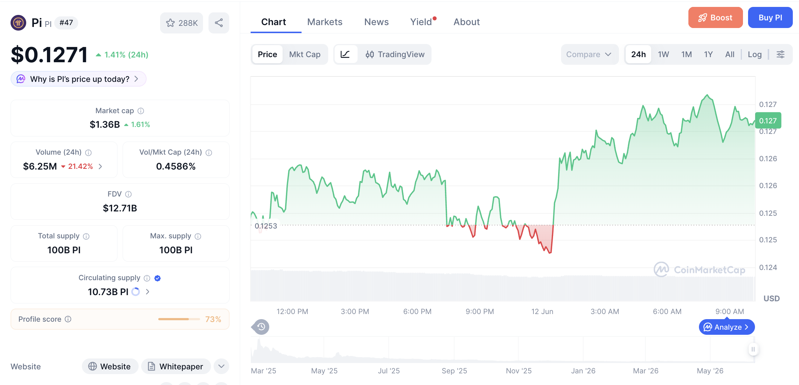Open the About tab

click(x=466, y=22)
